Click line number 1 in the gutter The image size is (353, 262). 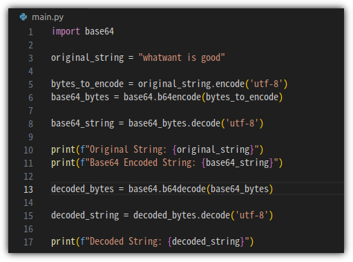click(30, 32)
